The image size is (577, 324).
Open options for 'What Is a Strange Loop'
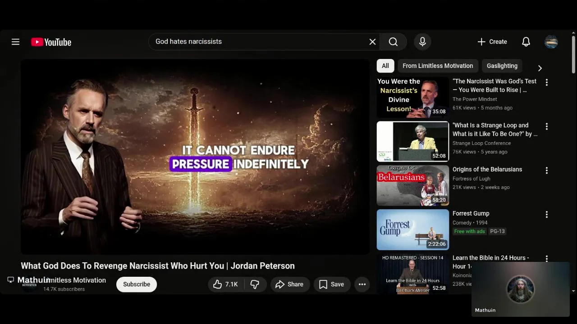[x=546, y=126]
